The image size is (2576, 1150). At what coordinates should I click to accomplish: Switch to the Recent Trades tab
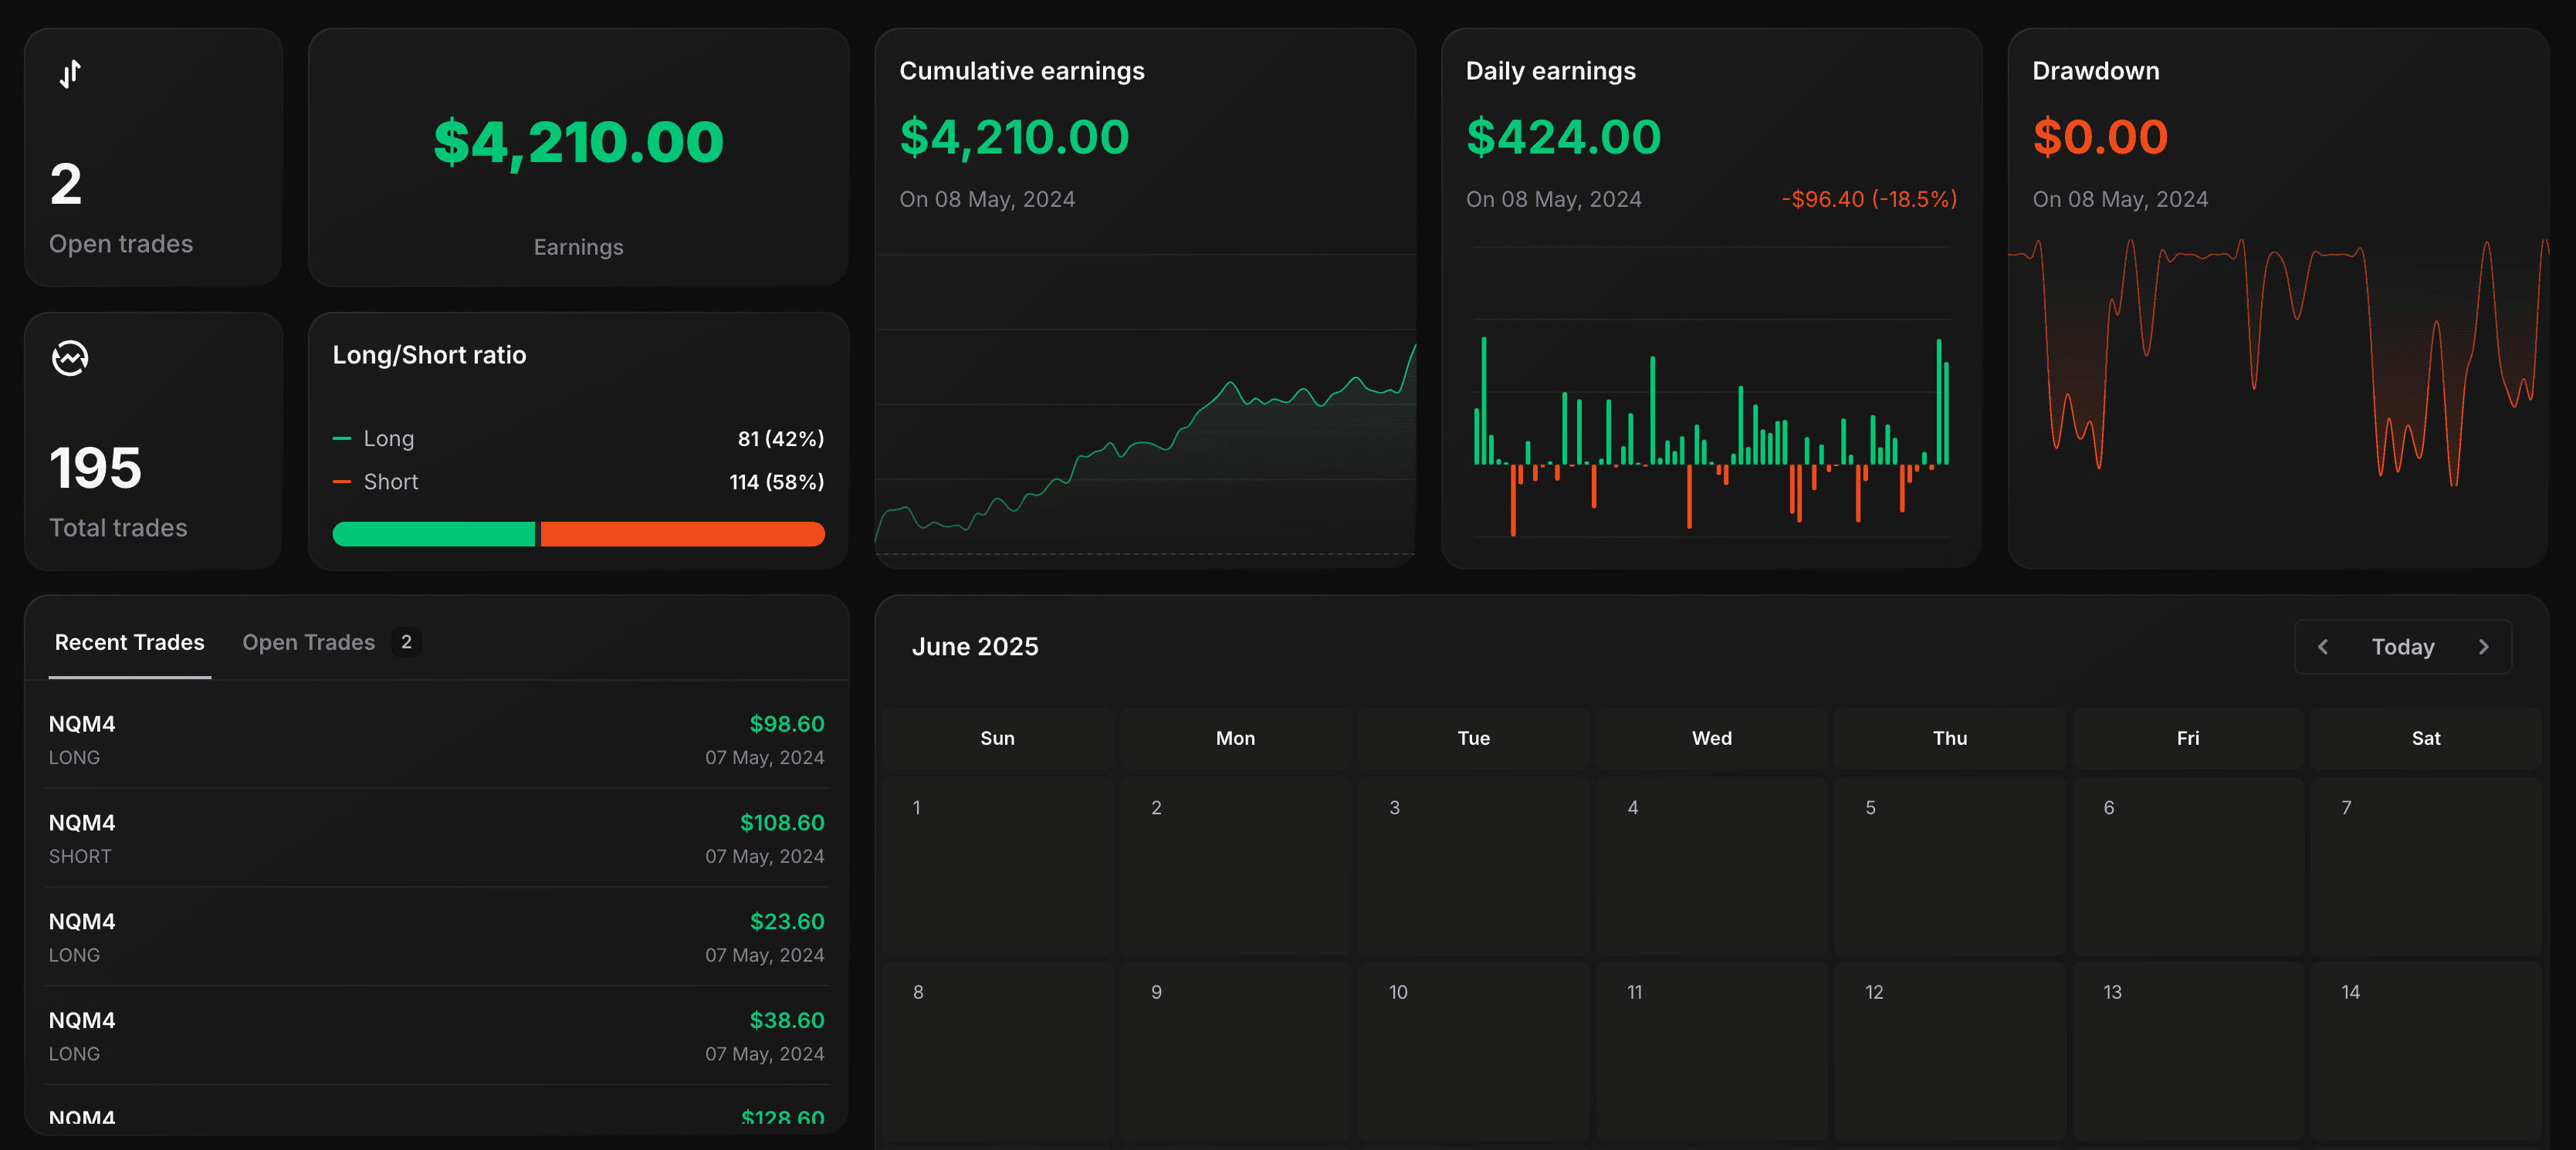pos(129,642)
